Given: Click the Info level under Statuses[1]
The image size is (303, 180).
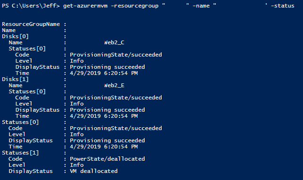Looking at the screenshot, I should pos(77,165).
